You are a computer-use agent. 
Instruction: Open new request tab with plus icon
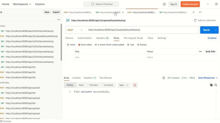[193, 12]
